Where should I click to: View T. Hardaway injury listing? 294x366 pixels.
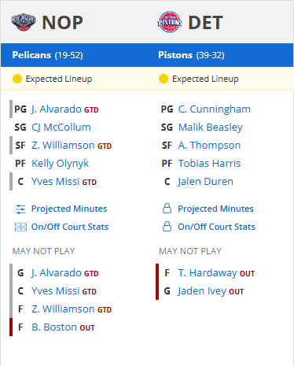(x=208, y=273)
